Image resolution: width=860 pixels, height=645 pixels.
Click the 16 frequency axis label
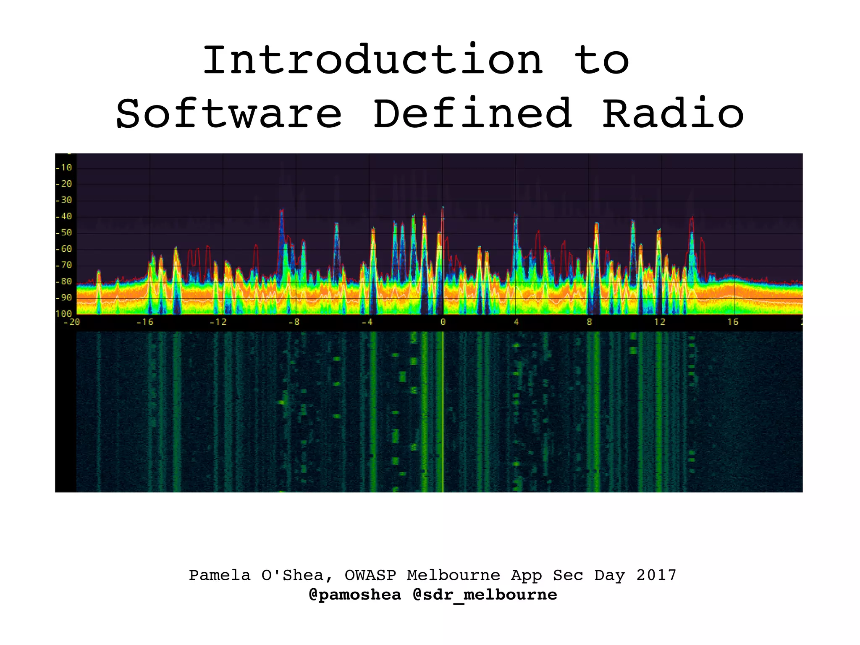[733, 322]
